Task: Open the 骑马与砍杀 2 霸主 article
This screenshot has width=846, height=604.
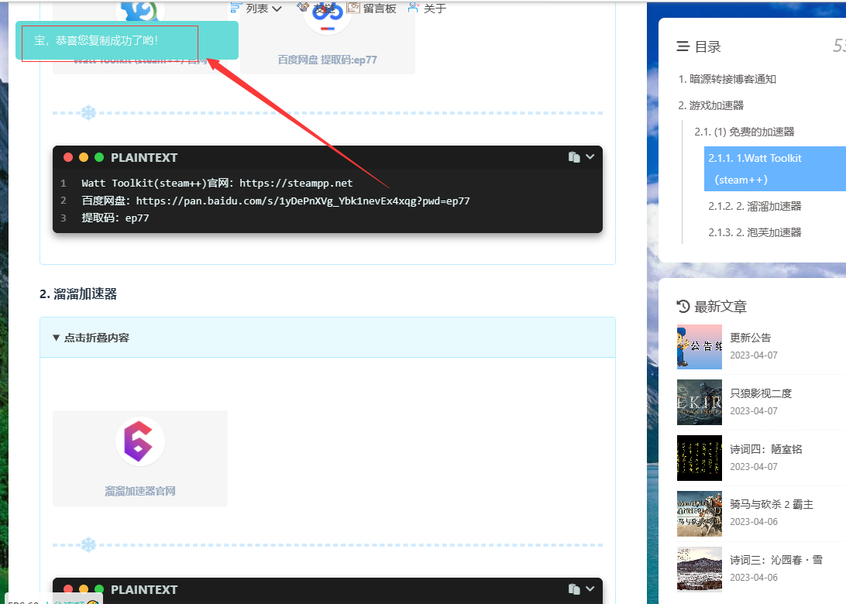Action: pyautogui.click(x=771, y=504)
